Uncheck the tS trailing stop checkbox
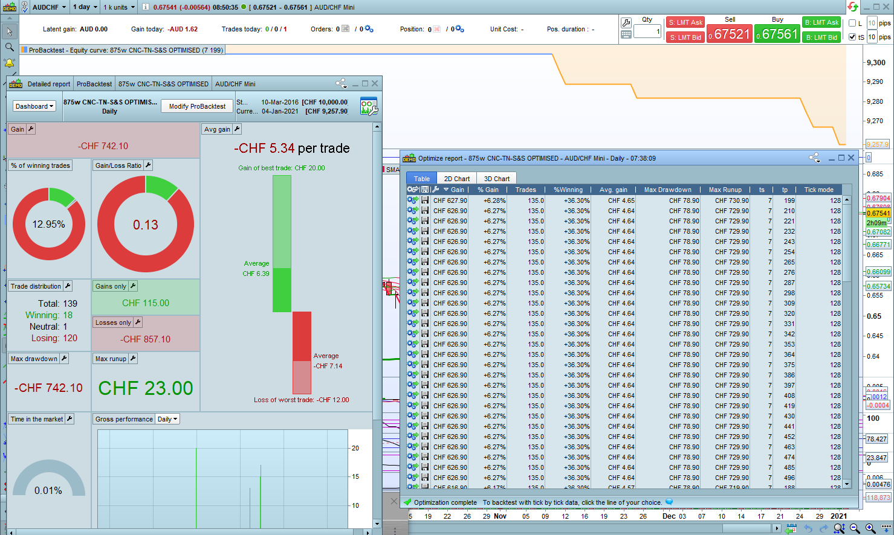This screenshot has height=535, width=894. [x=852, y=37]
